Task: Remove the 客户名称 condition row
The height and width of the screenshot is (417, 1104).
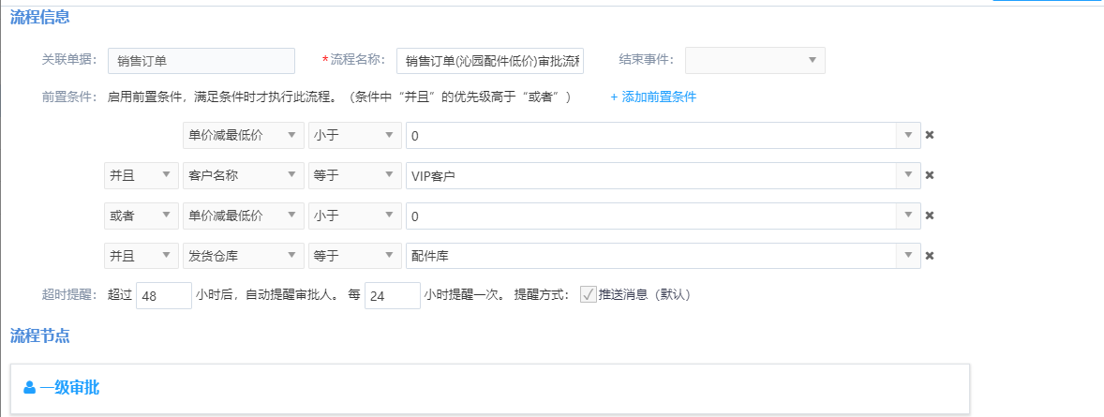Action: [930, 175]
